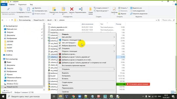
Task: Open Быстрый доступ in the navigation pane
Action: coord(12,26)
